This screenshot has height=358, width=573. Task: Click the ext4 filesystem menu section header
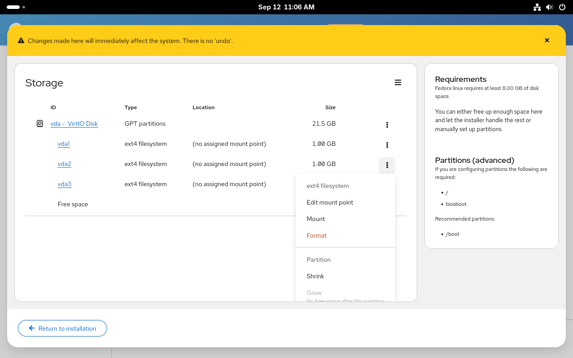click(x=328, y=186)
